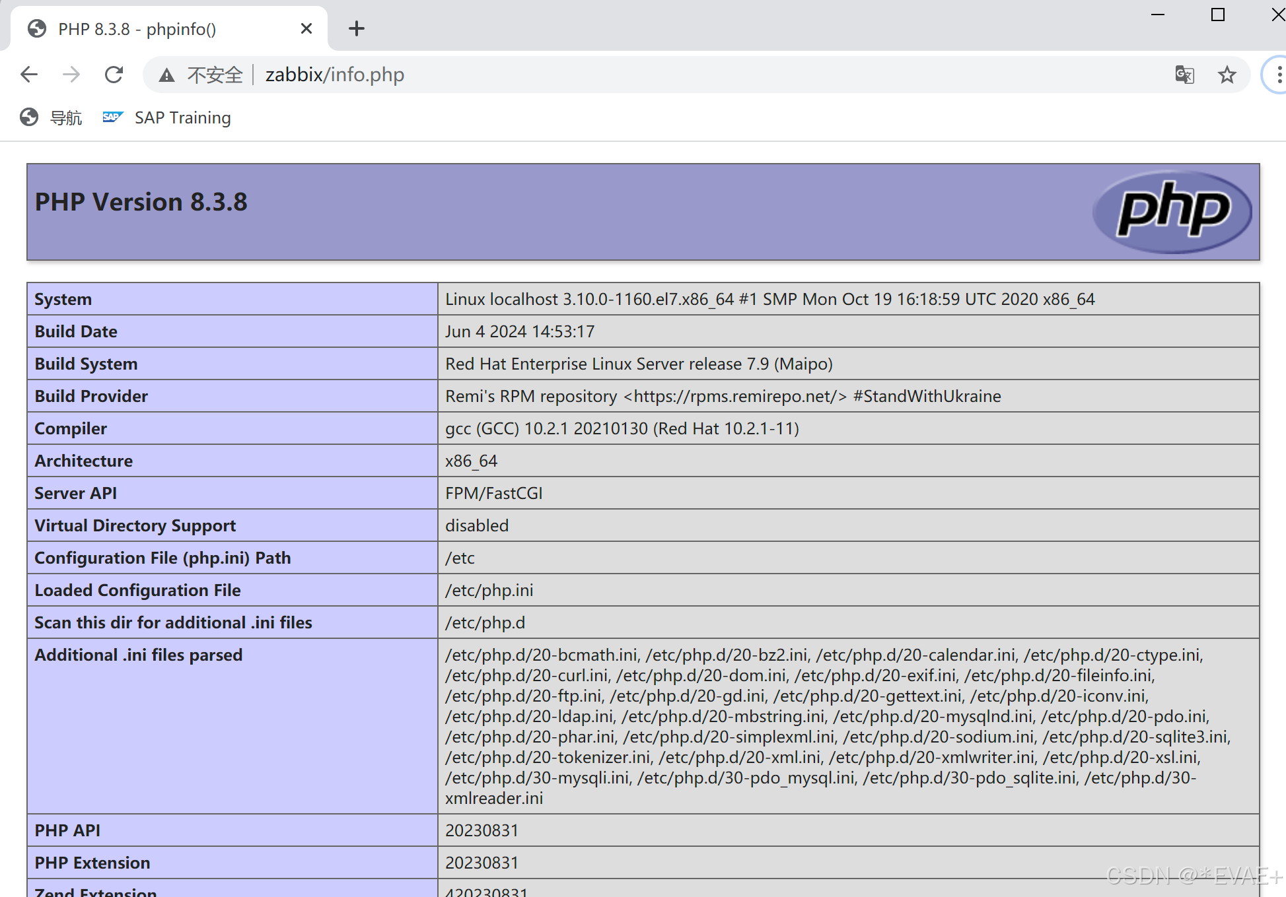Click the PHP logo image
This screenshot has height=897, width=1286.
[1172, 211]
